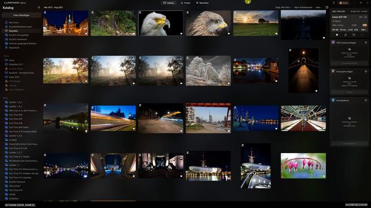Screen dimensions: 371x208
Task: Toggle the side panel view icon next to Klein
Action: (327, 8)
